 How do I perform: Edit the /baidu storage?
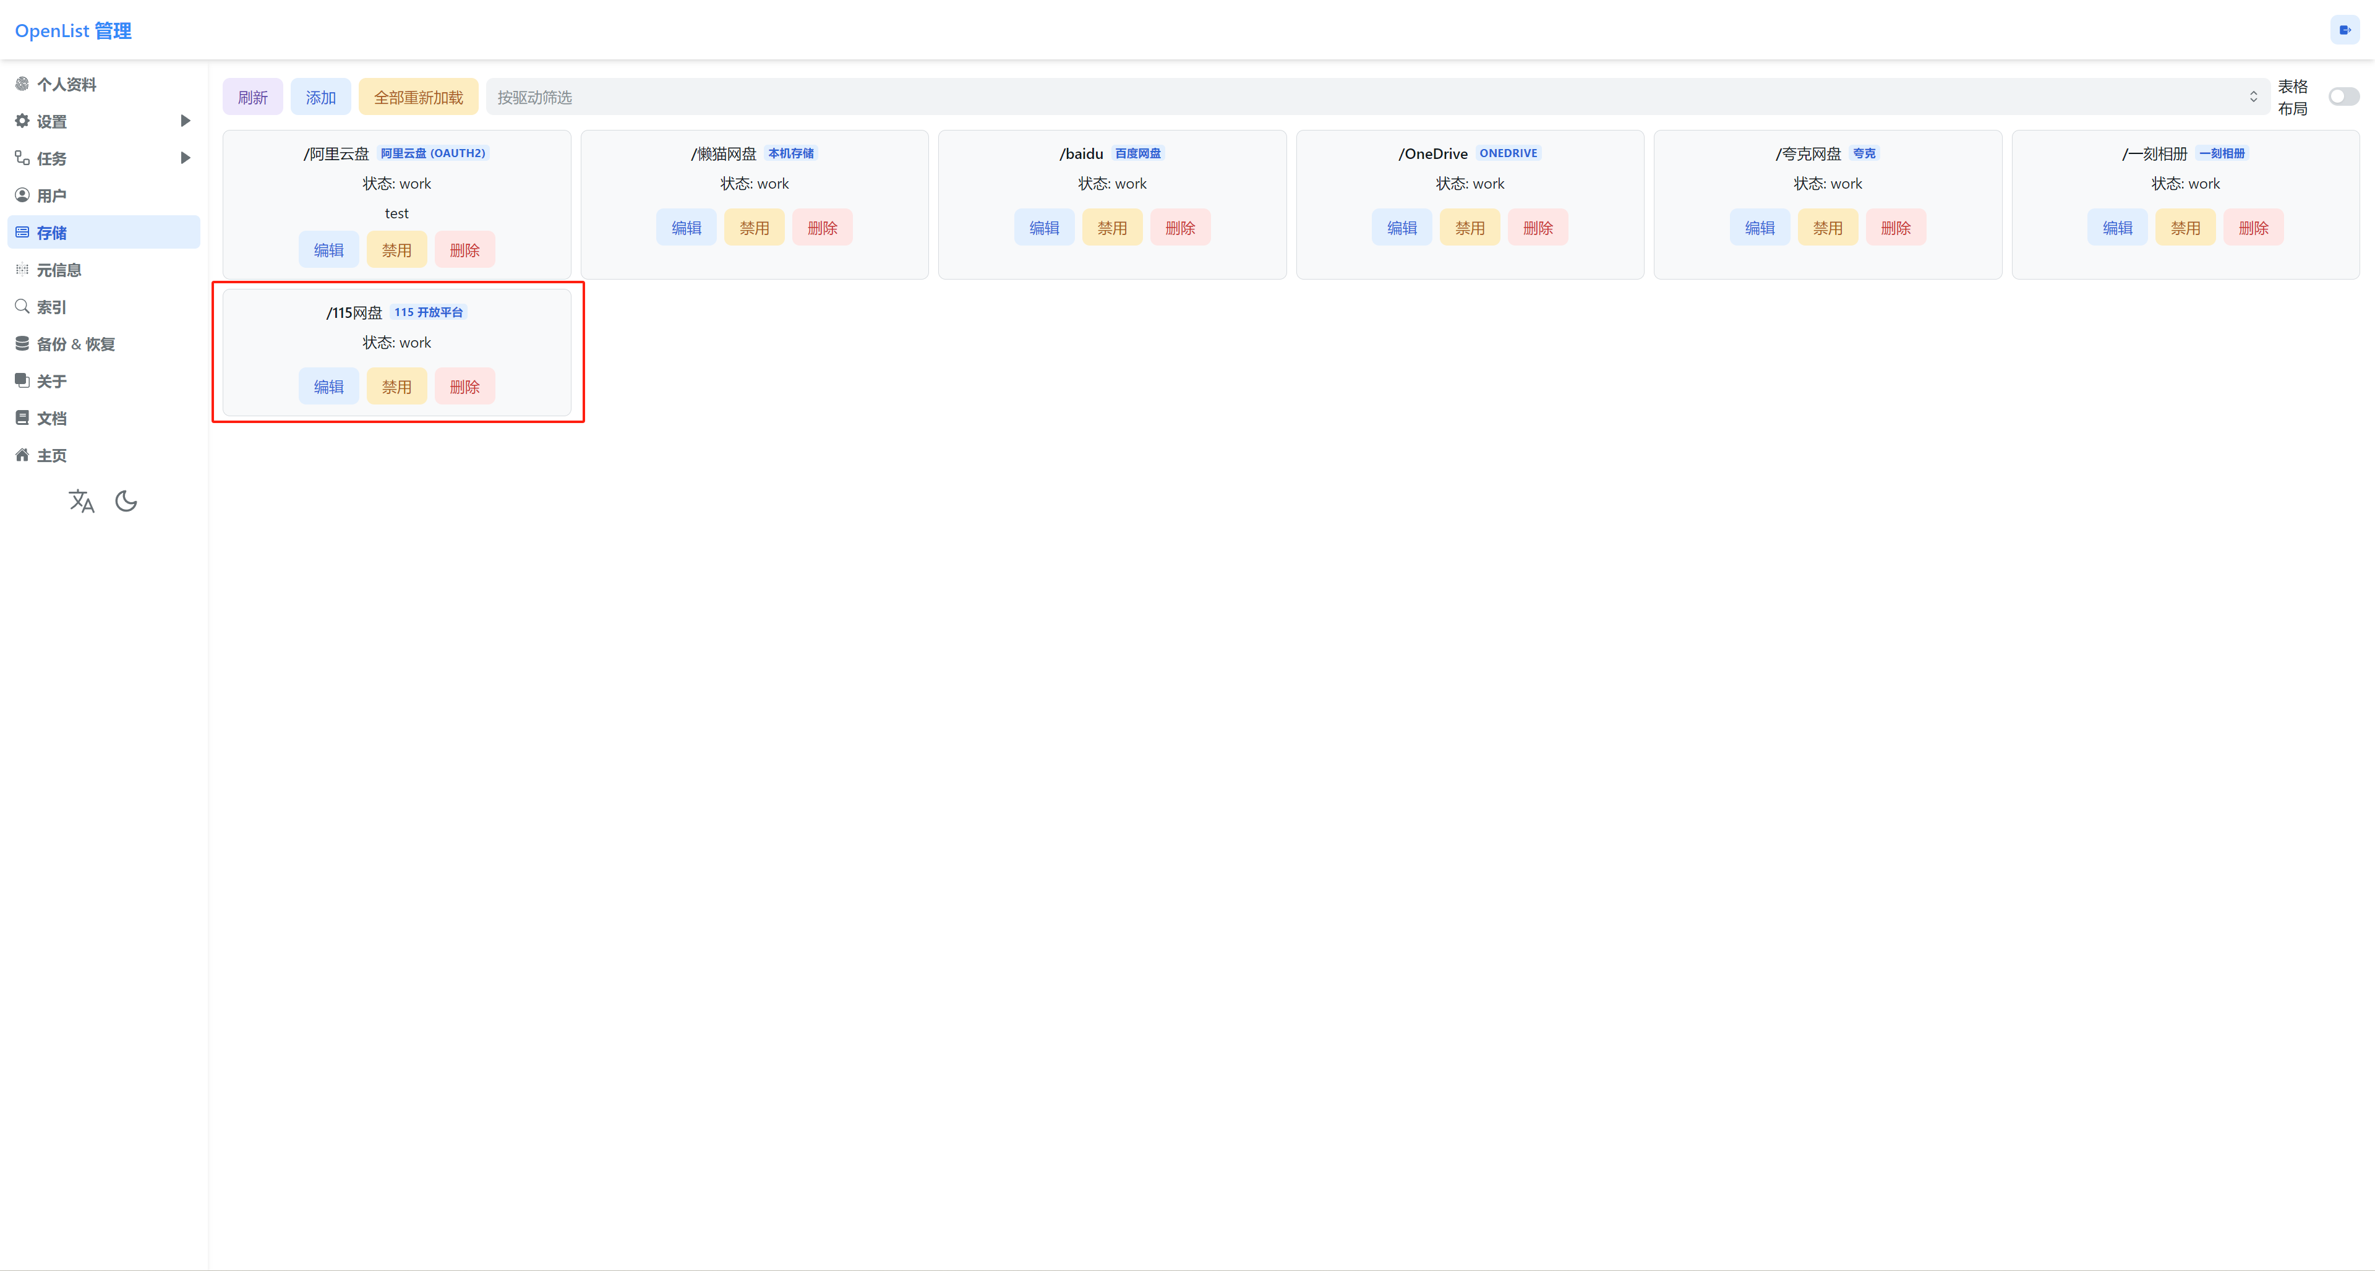point(1045,228)
